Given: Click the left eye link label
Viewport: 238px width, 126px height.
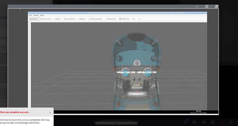Looking at the screenshot, I should click(126, 72).
